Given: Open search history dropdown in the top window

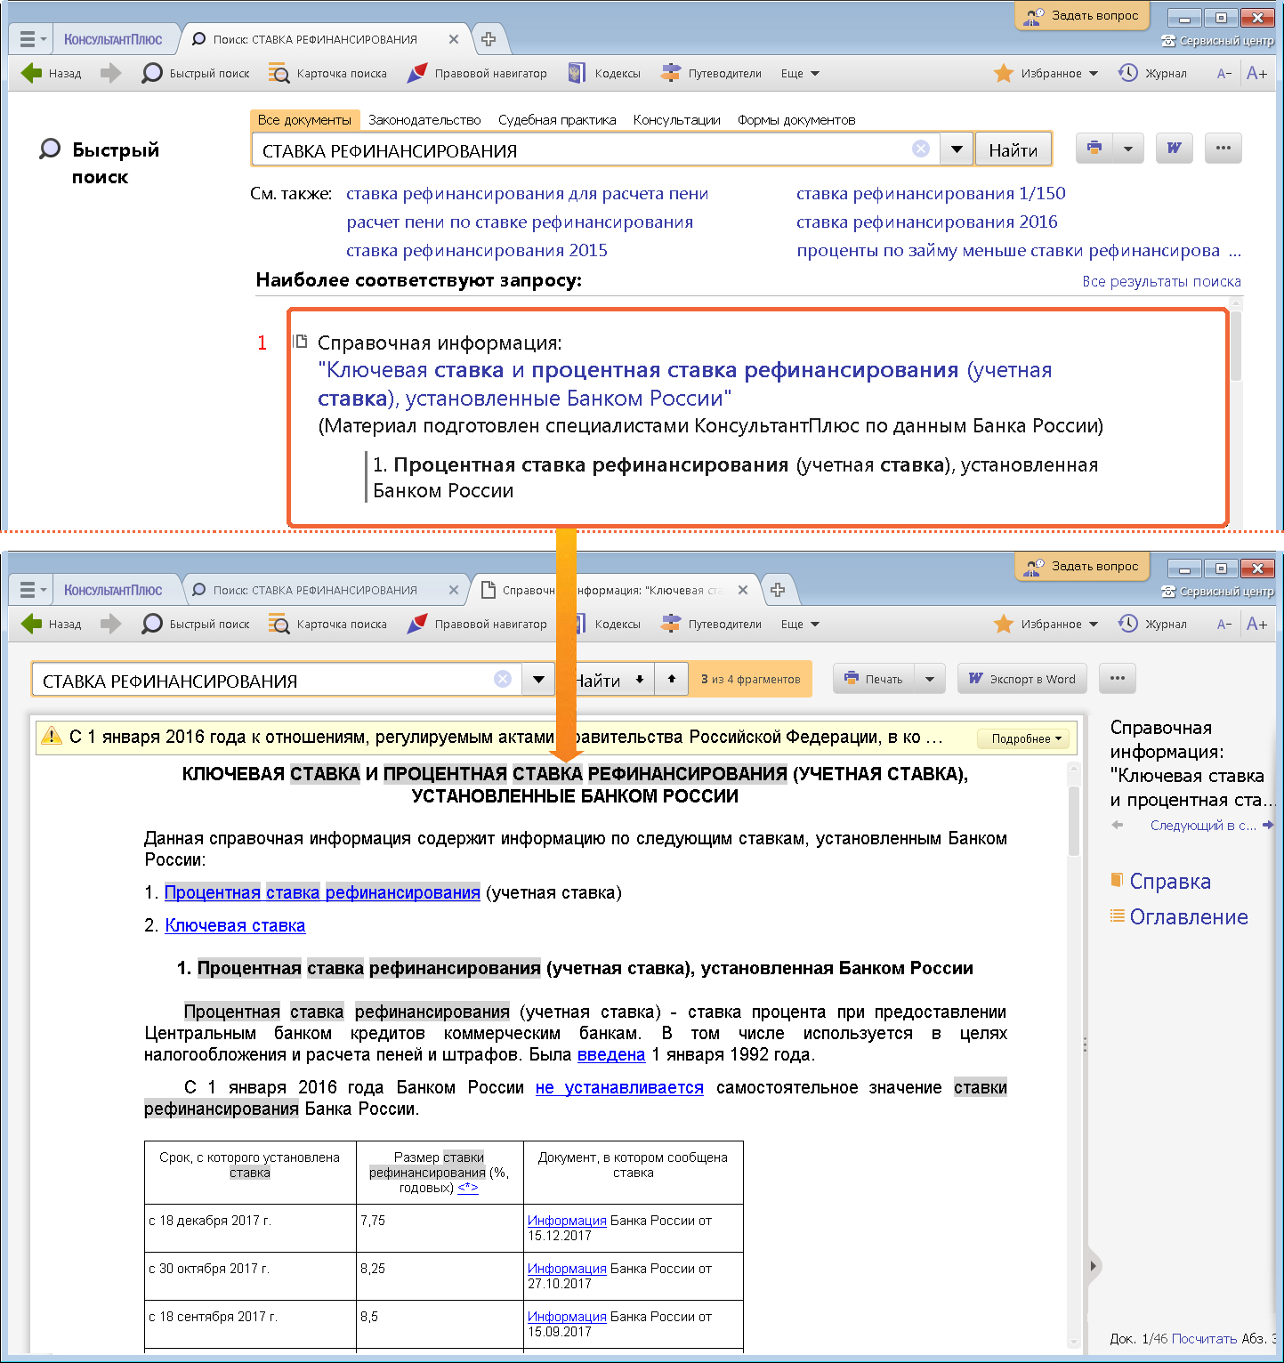Looking at the screenshot, I should click(957, 149).
